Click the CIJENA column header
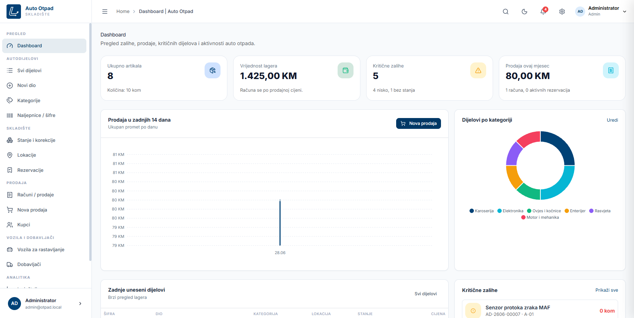 click(438, 314)
